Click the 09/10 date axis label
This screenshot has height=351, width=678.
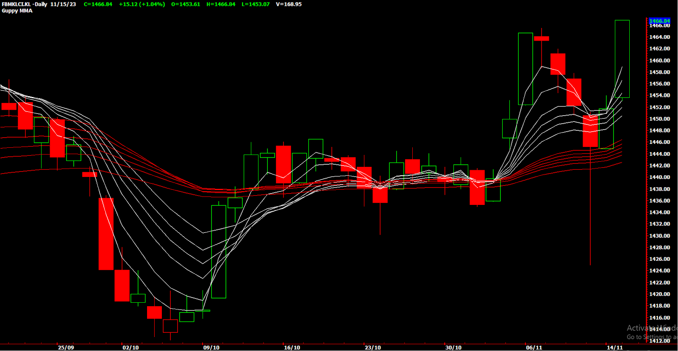pyautogui.click(x=211, y=348)
